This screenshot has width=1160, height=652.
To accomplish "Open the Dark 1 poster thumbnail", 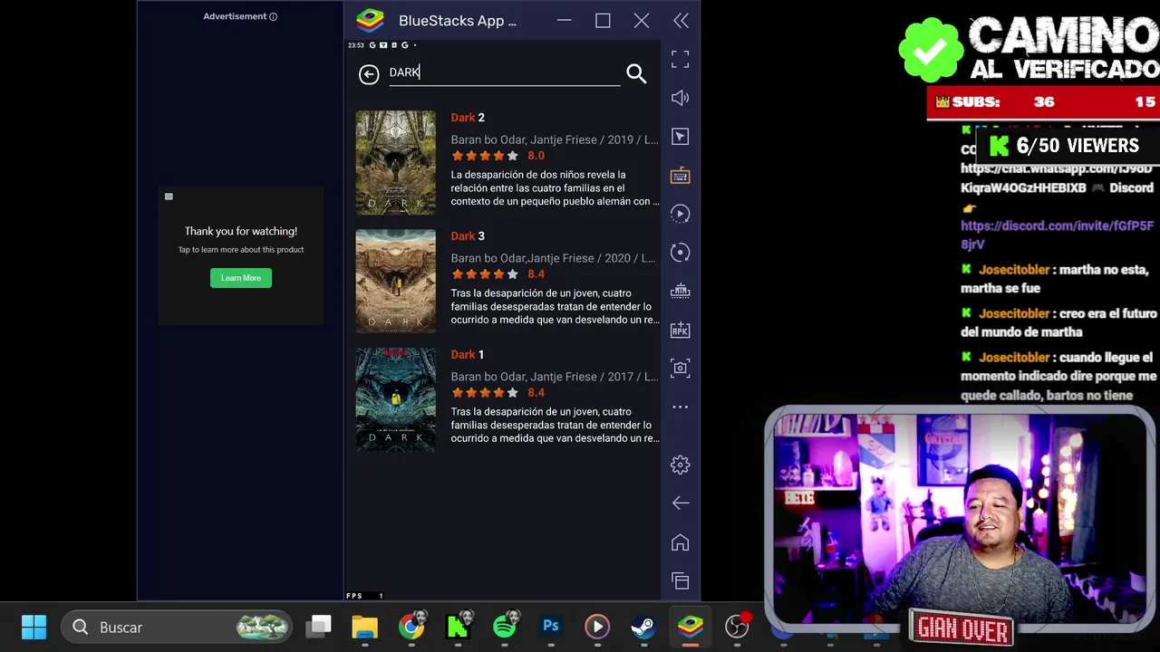I will point(395,399).
